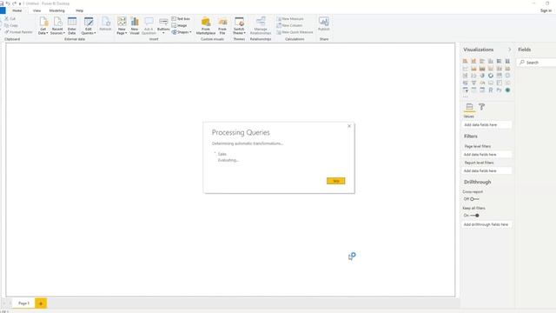Click Copy in Clipboard group
The height and width of the screenshot is (313, 556).
11,25
